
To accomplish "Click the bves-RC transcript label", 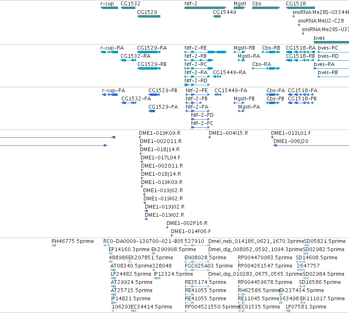I will click(328, 48).
